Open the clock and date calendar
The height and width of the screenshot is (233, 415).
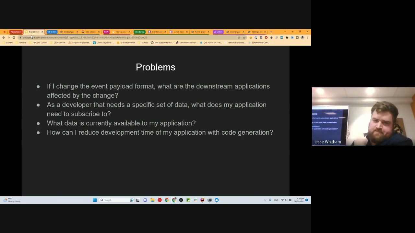pyautogui.click(x=299, y=200)
